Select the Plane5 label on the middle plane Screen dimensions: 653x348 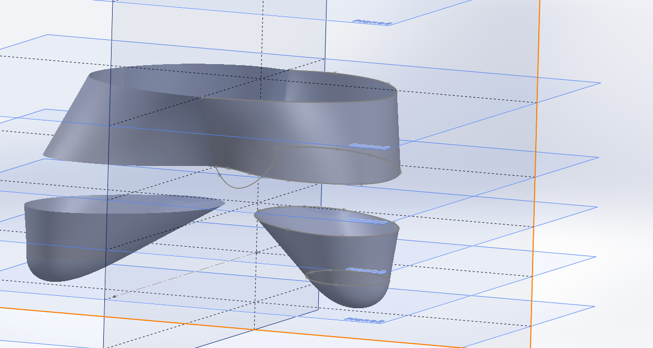[368, 146]
